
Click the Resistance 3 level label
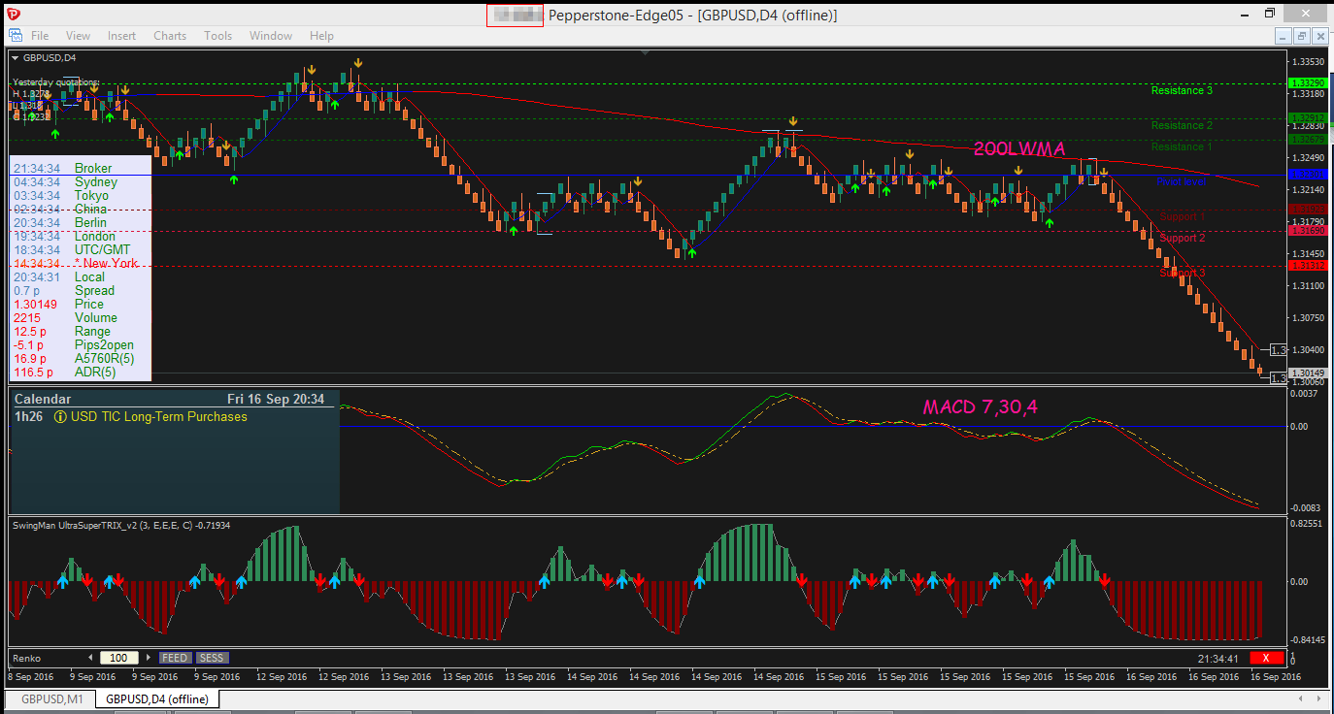pyautogui.click(x=1182, y=91)
